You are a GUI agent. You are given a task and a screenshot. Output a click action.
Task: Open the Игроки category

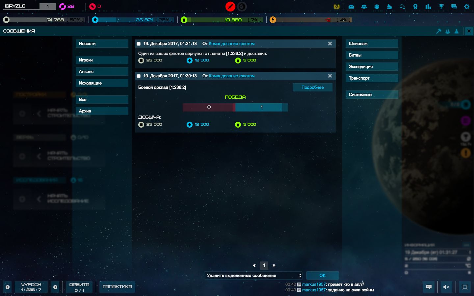click(102, 60)
